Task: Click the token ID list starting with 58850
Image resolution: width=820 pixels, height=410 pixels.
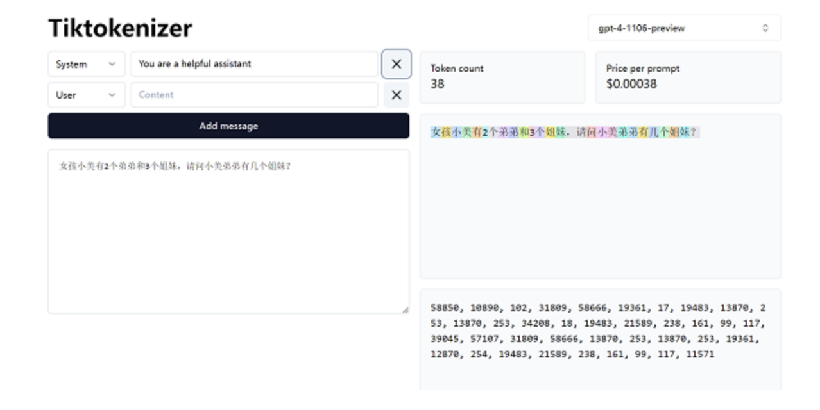Action: [597, 331]
